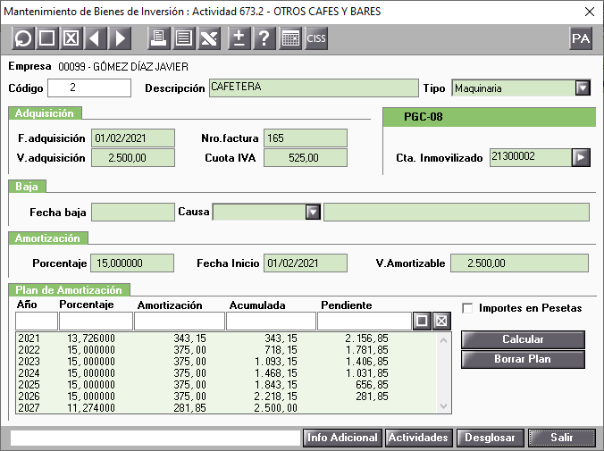
Task: Click the V.Amortizable field
Action: 520,263
